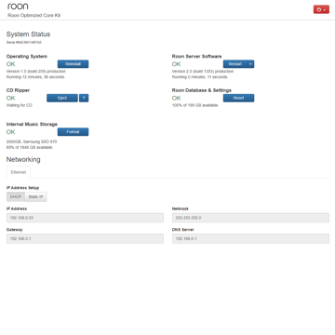This screenshot has height=335, width=335.
Task: Click the CD Ripper OK status
Action: point(10,98)
